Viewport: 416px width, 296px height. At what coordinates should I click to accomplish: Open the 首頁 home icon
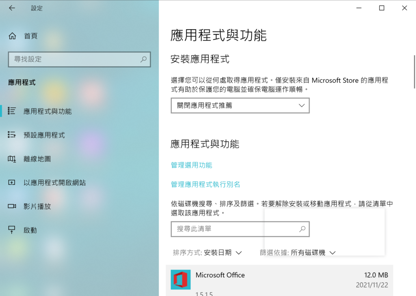click(12, 36)
